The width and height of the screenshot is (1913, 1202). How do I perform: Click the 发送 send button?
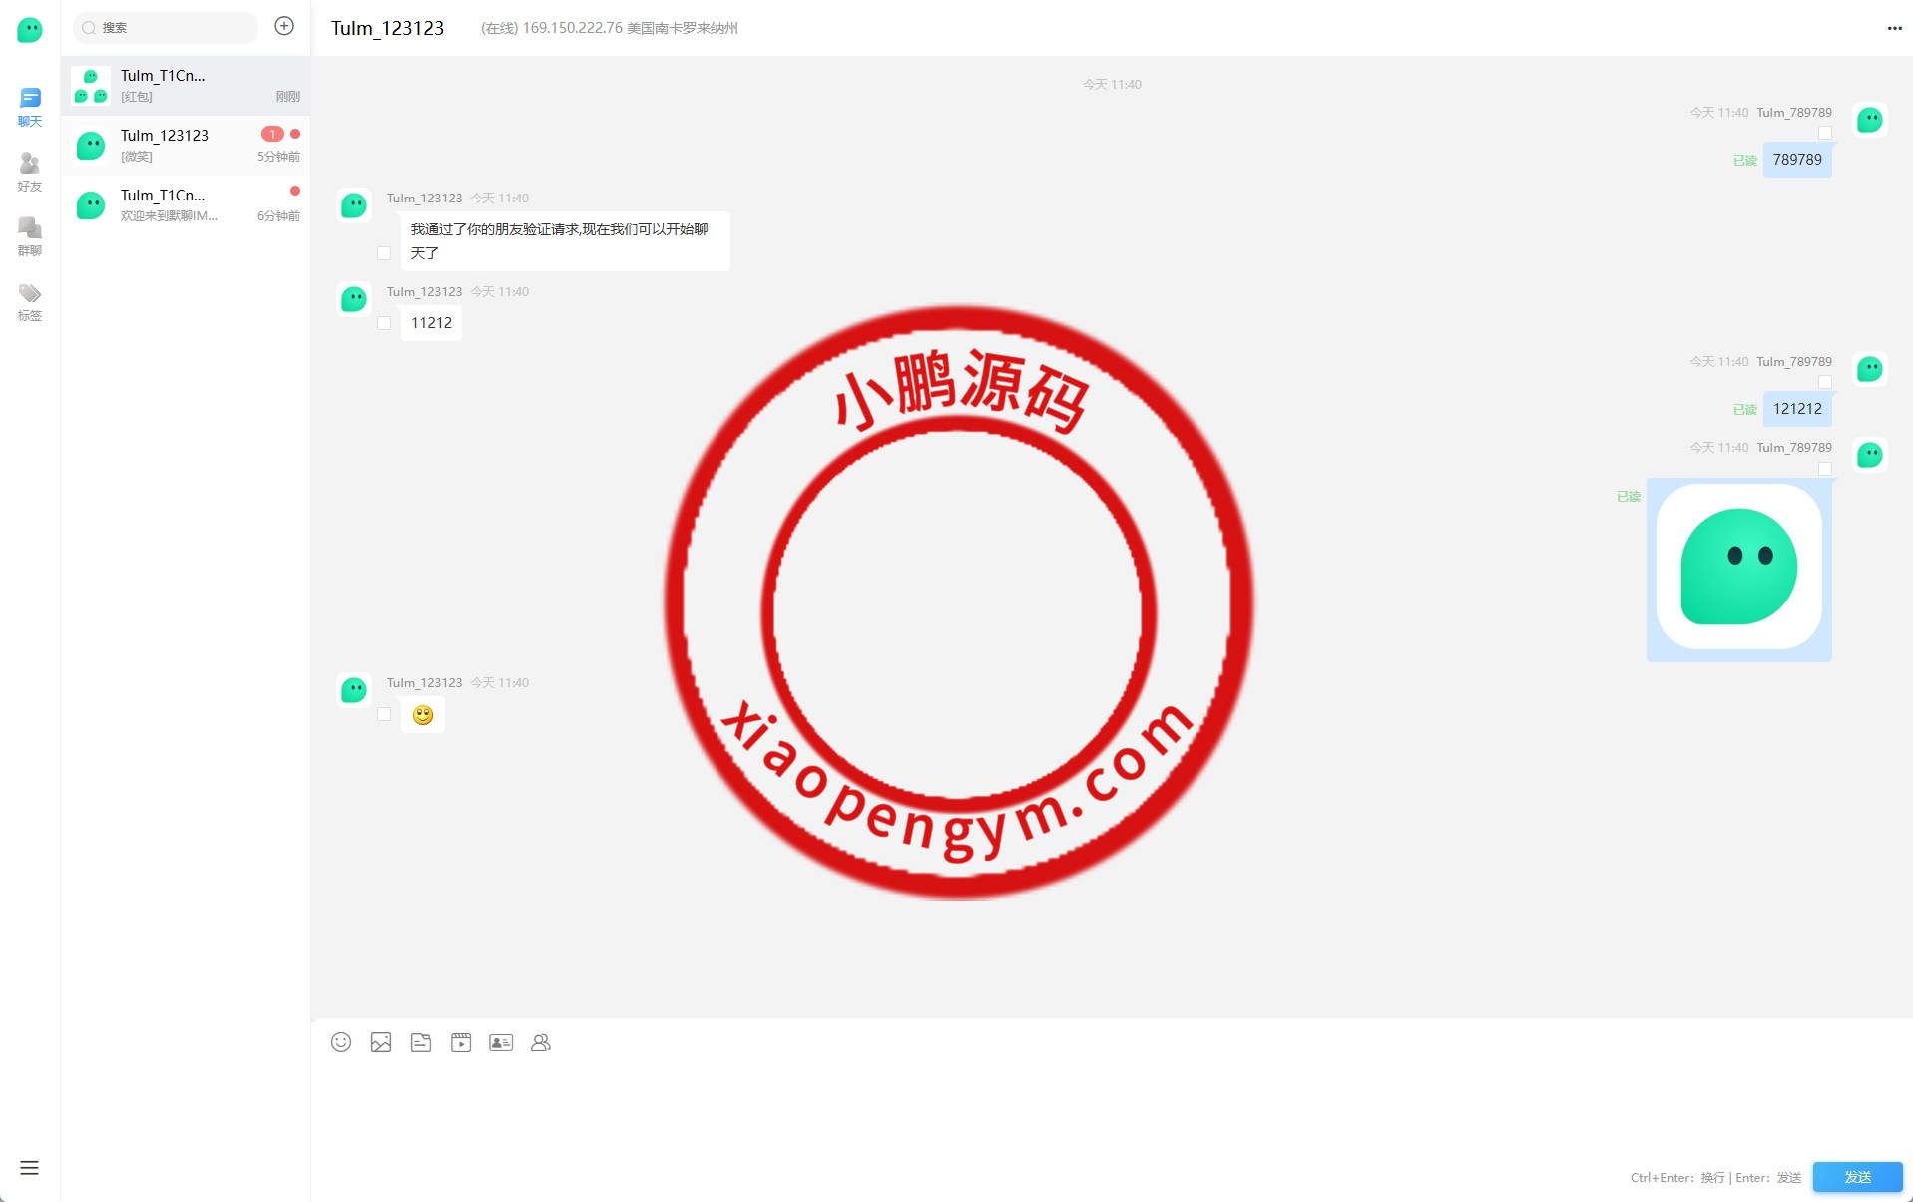[x=1857, y=1177]
